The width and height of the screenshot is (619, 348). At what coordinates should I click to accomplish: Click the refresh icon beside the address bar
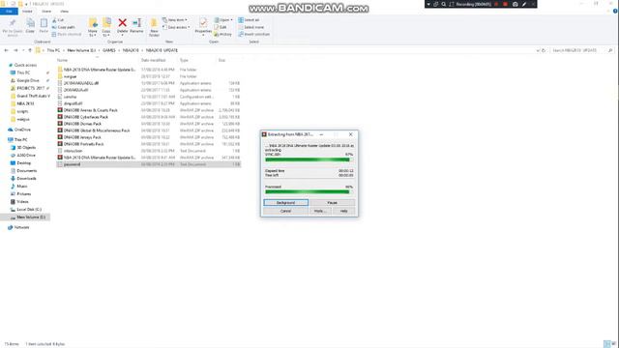(544, 50)
